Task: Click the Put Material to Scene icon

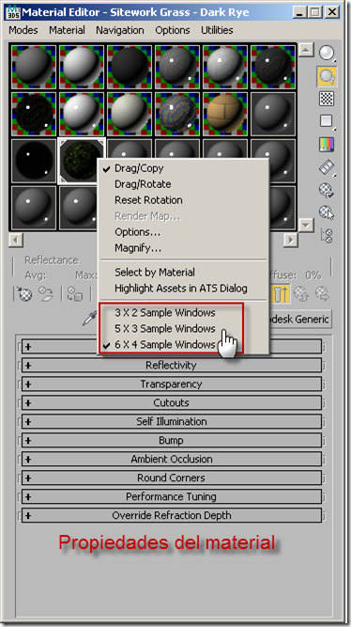Action: (46, 294)
